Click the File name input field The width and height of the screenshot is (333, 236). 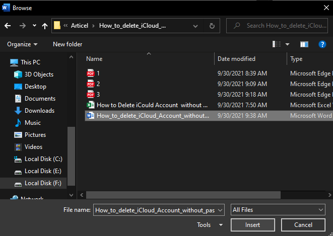coord(156,210)
